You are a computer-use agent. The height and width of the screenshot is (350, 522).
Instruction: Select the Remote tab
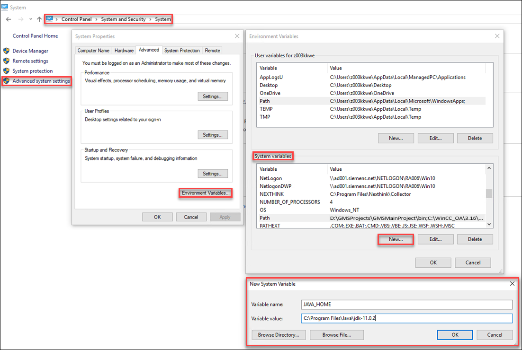(212, 50)
